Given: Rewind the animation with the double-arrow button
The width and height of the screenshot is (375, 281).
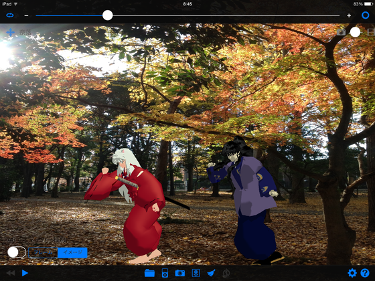Looking at the screenshot, I should 11,273.
